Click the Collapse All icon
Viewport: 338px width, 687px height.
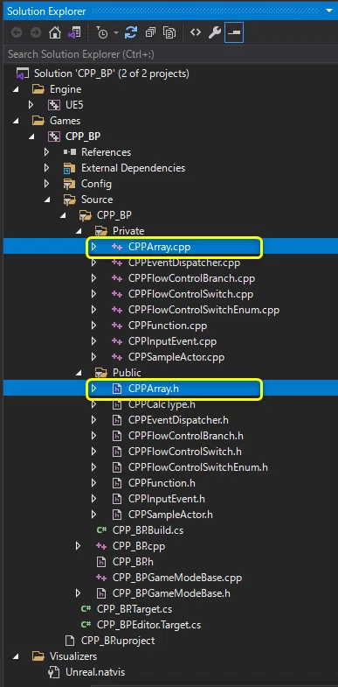(150, 33)
